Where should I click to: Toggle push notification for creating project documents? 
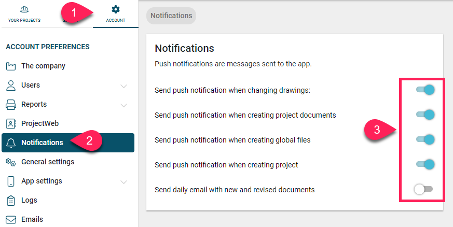pos(425,115)
